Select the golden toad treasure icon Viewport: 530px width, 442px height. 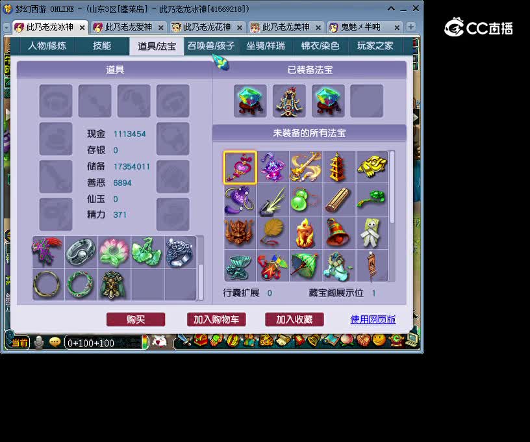pos(372,168)
